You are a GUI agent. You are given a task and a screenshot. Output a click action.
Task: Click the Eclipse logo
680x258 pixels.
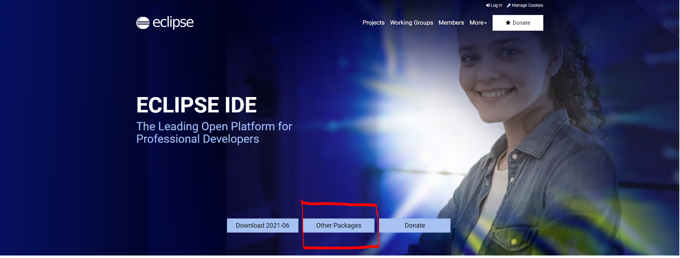[165, 23]
